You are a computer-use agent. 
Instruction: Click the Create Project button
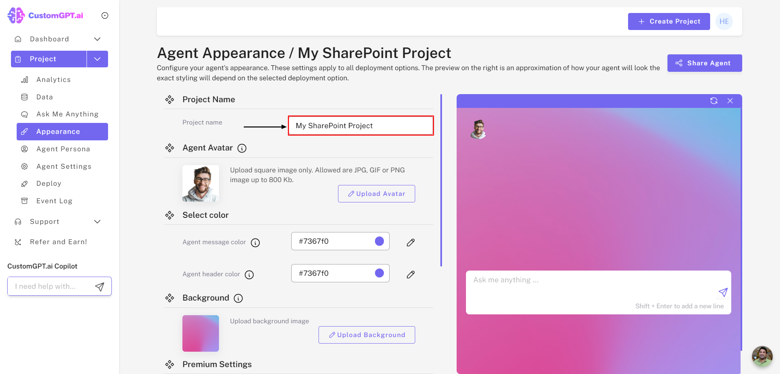point(669,21)
